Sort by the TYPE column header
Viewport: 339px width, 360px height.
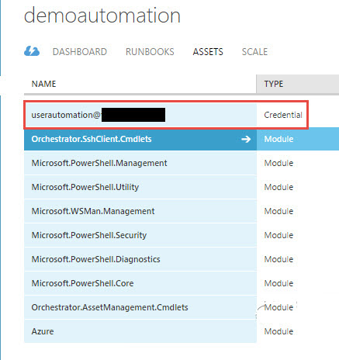[x=274, y=84]
